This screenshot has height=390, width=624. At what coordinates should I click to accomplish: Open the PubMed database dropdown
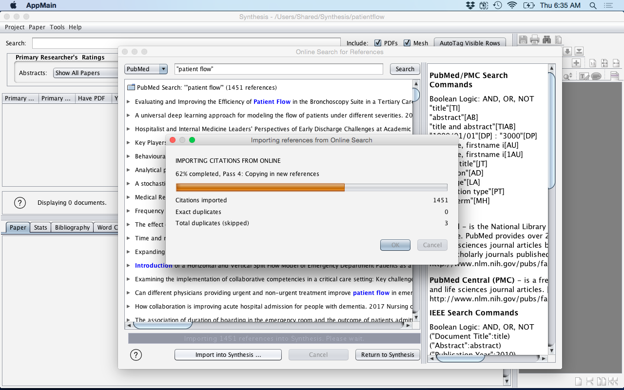point(146,69)
